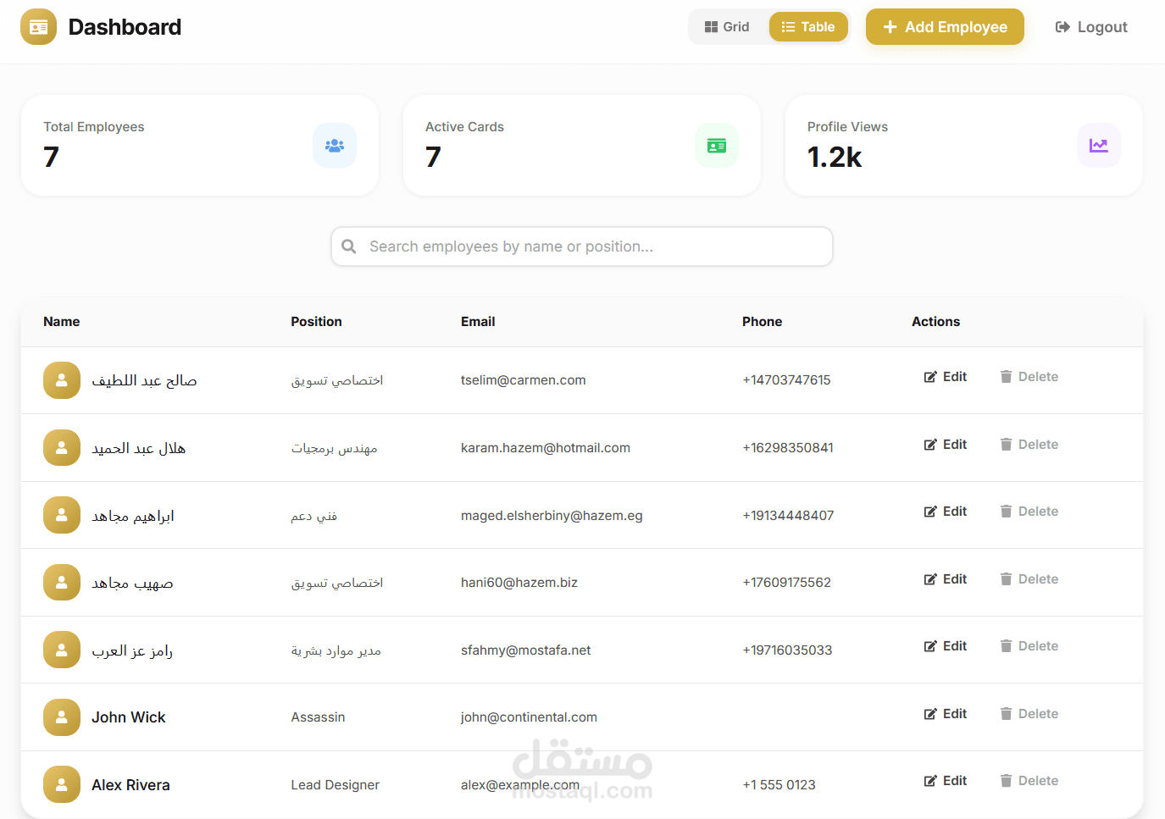The width and height of the screenshot is (1165, 819).
Task: Click email karam.hazem@hotmail.com
Action: (x=546, y=448)
